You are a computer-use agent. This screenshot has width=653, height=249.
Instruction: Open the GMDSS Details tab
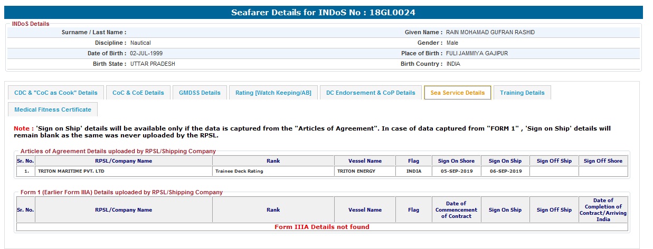click(x=200, y=93)
